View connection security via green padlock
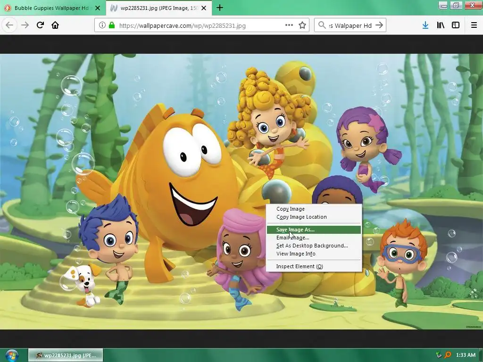483x362 pixels. tap(112, 25)
